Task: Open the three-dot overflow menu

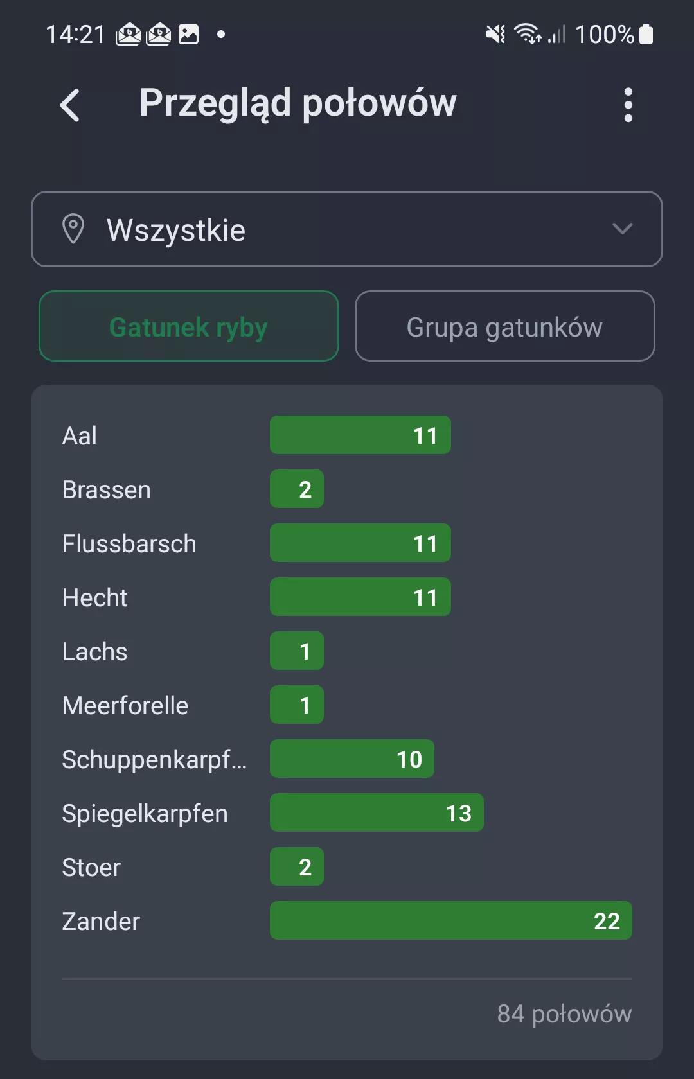Action: tap(628, 105)
